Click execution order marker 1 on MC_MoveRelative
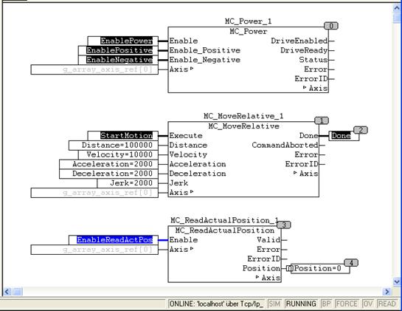Image resolution: width=402 pixels, height=311 pixels. pos(322,120)
